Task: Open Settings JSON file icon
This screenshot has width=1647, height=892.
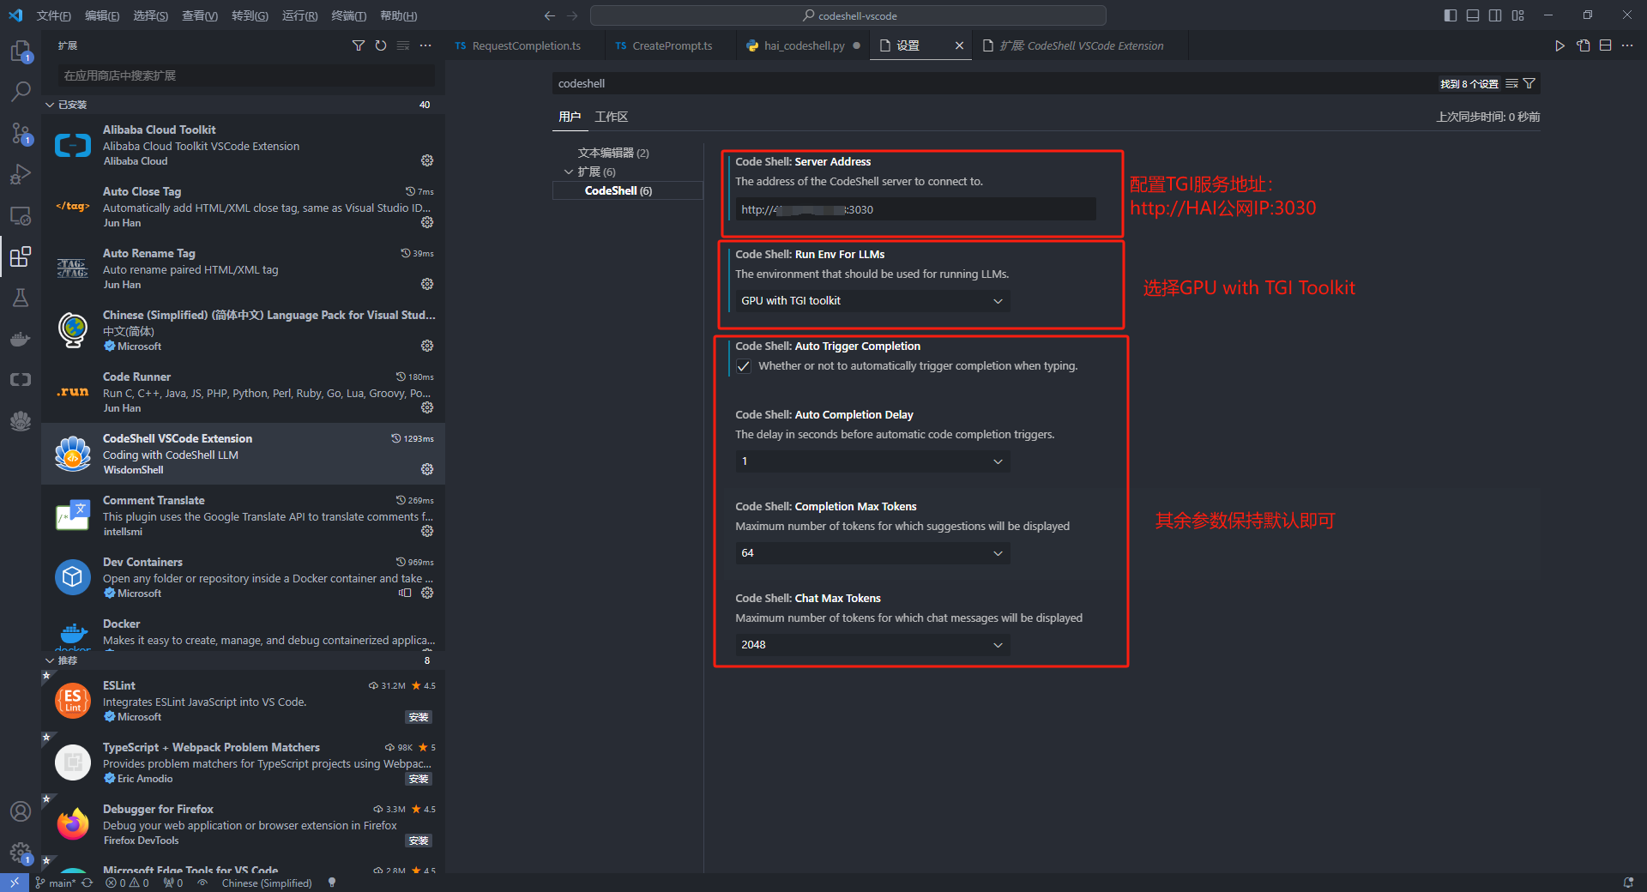Action: point(1583,45)
